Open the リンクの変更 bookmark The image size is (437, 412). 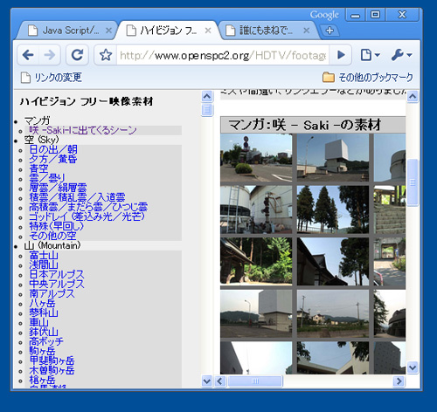52,78
